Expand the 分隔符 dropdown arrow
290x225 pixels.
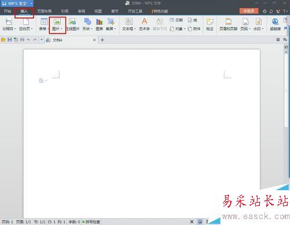[x=15, y=29]
